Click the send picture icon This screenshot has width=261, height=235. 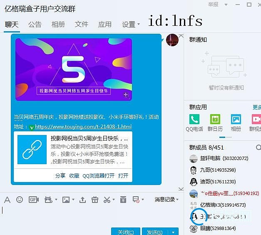(x=66, y=200)
